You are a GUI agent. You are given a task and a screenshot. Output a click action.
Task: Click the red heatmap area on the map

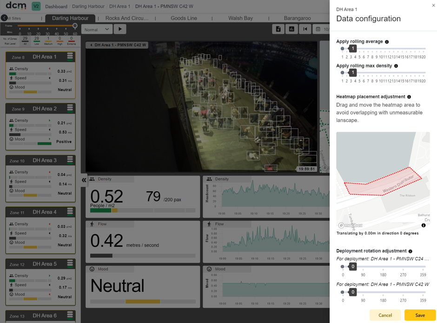pos(382,183)
